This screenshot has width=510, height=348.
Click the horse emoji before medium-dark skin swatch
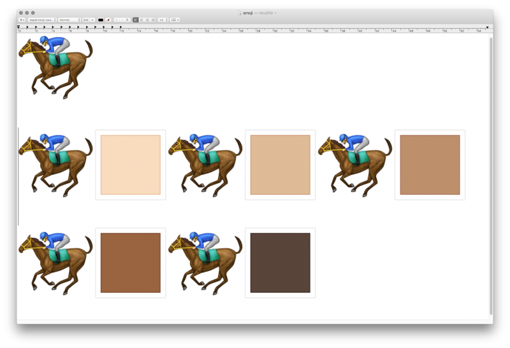pyautogui.click(x=55, y=263)
